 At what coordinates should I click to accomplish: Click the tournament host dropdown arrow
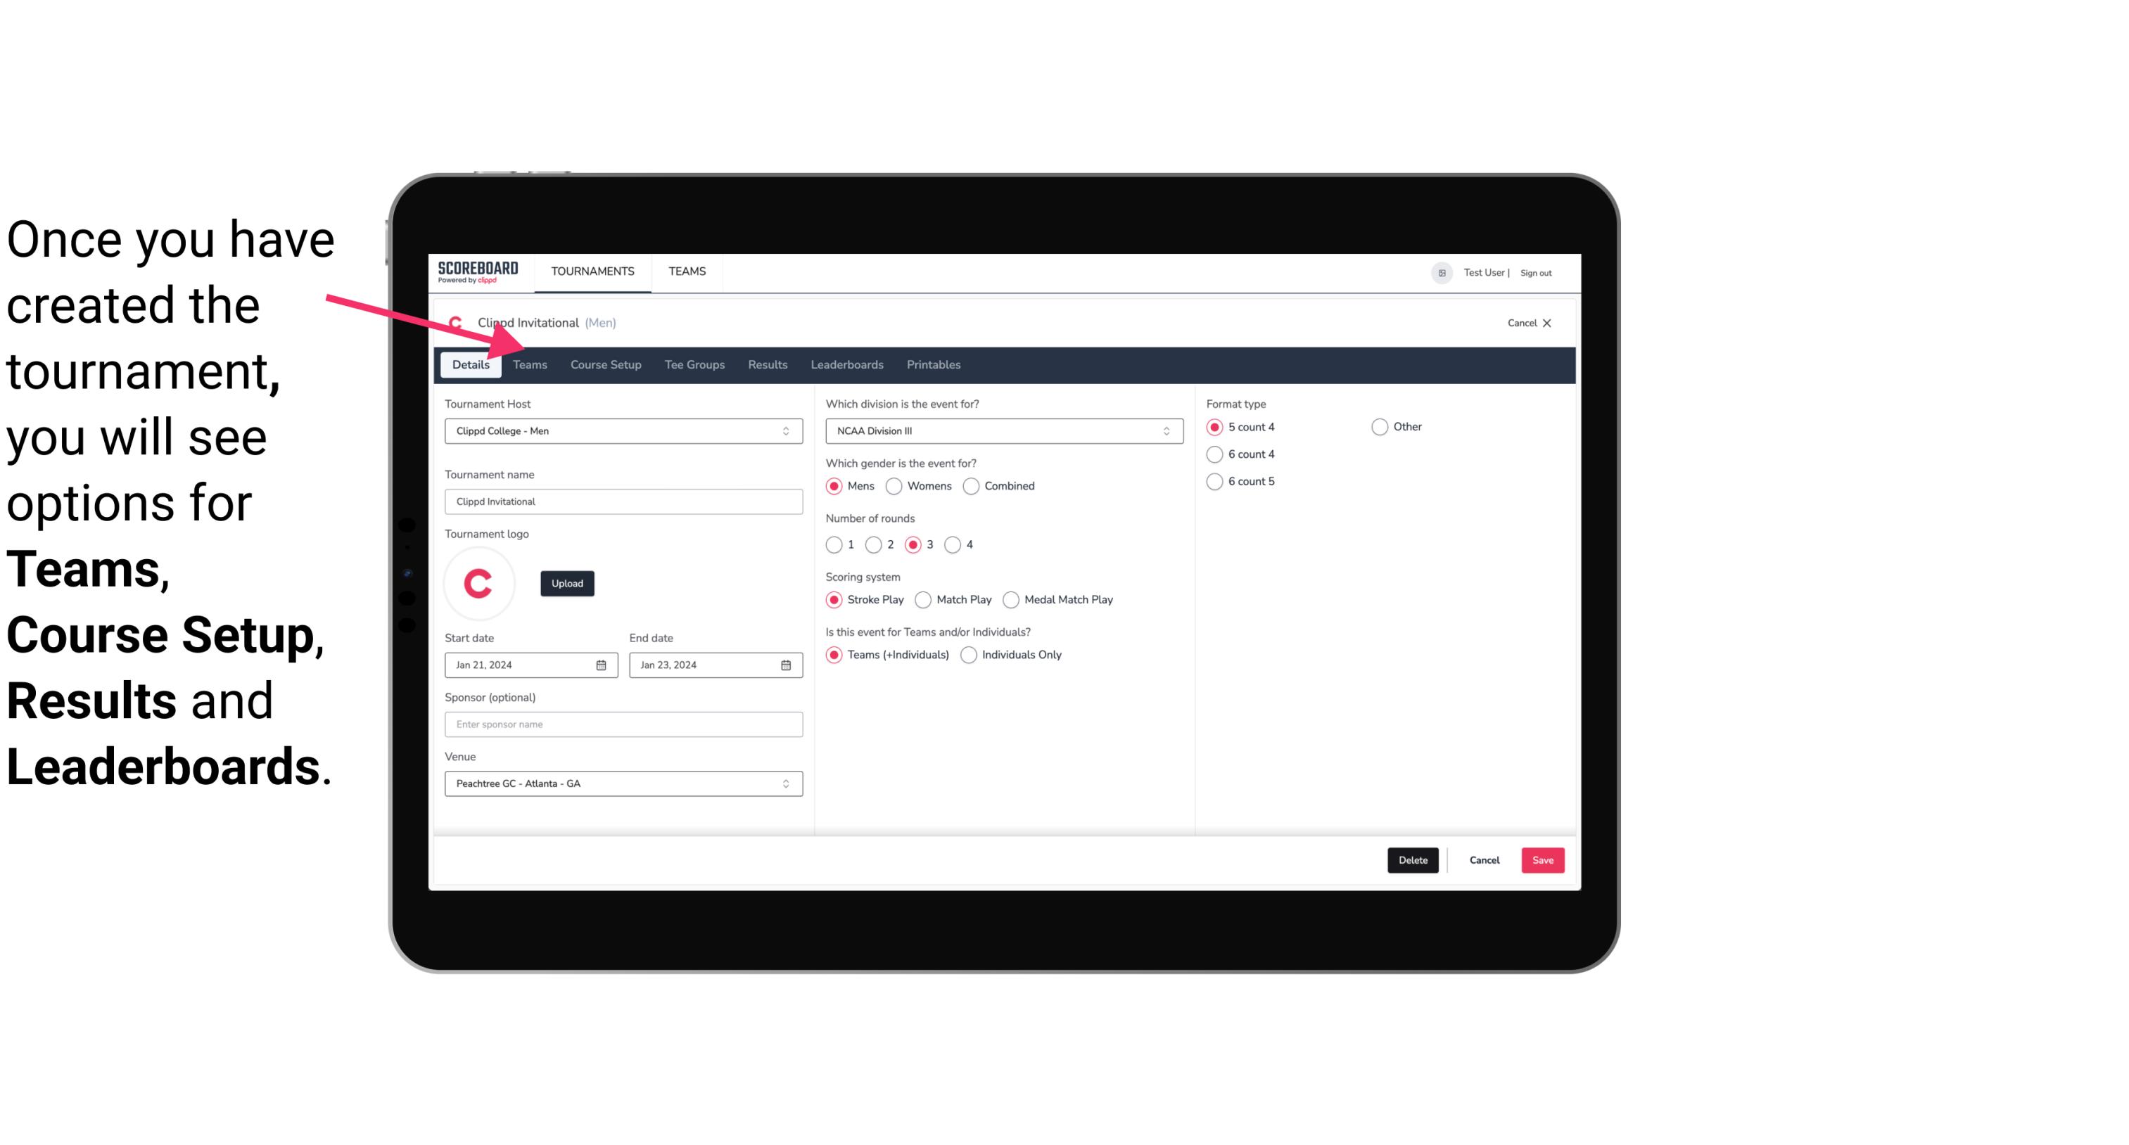(787, 430)
